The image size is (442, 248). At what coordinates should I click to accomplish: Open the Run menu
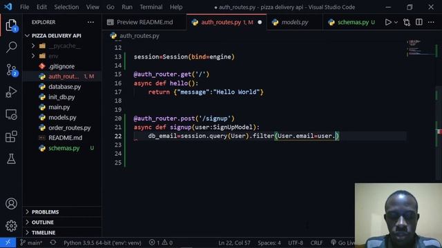coord(127,7)
